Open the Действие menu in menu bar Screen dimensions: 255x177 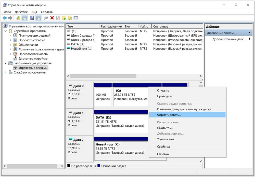coord(21,12)
